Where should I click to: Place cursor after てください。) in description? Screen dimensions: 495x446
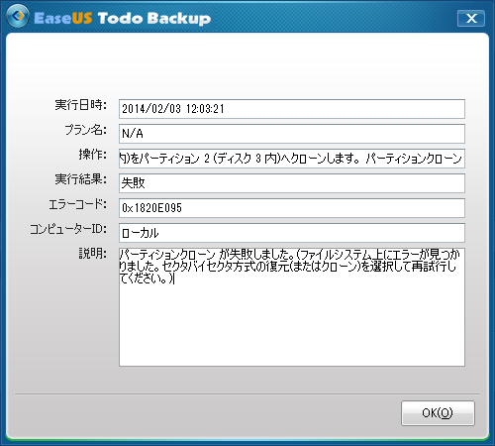tap(174, 279)
